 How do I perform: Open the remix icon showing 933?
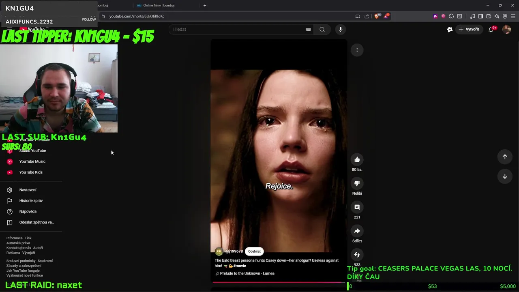coord(357,255)
